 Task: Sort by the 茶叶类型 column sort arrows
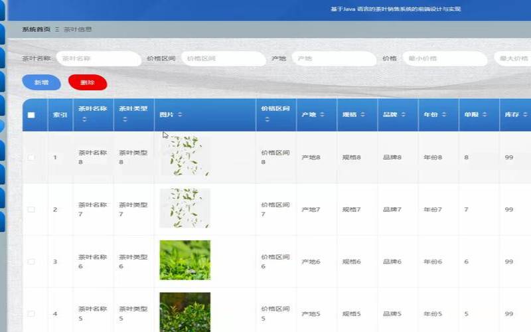(125, 120)
